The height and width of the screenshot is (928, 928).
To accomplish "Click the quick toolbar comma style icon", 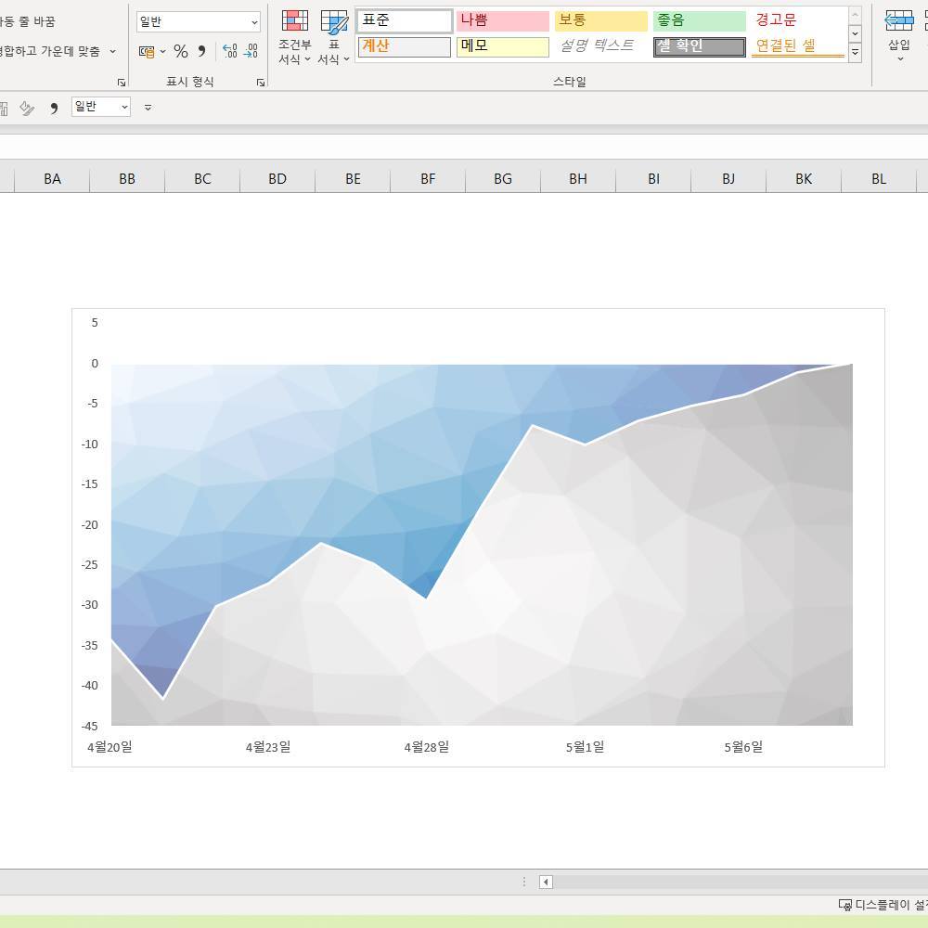I will coord(54,108).
